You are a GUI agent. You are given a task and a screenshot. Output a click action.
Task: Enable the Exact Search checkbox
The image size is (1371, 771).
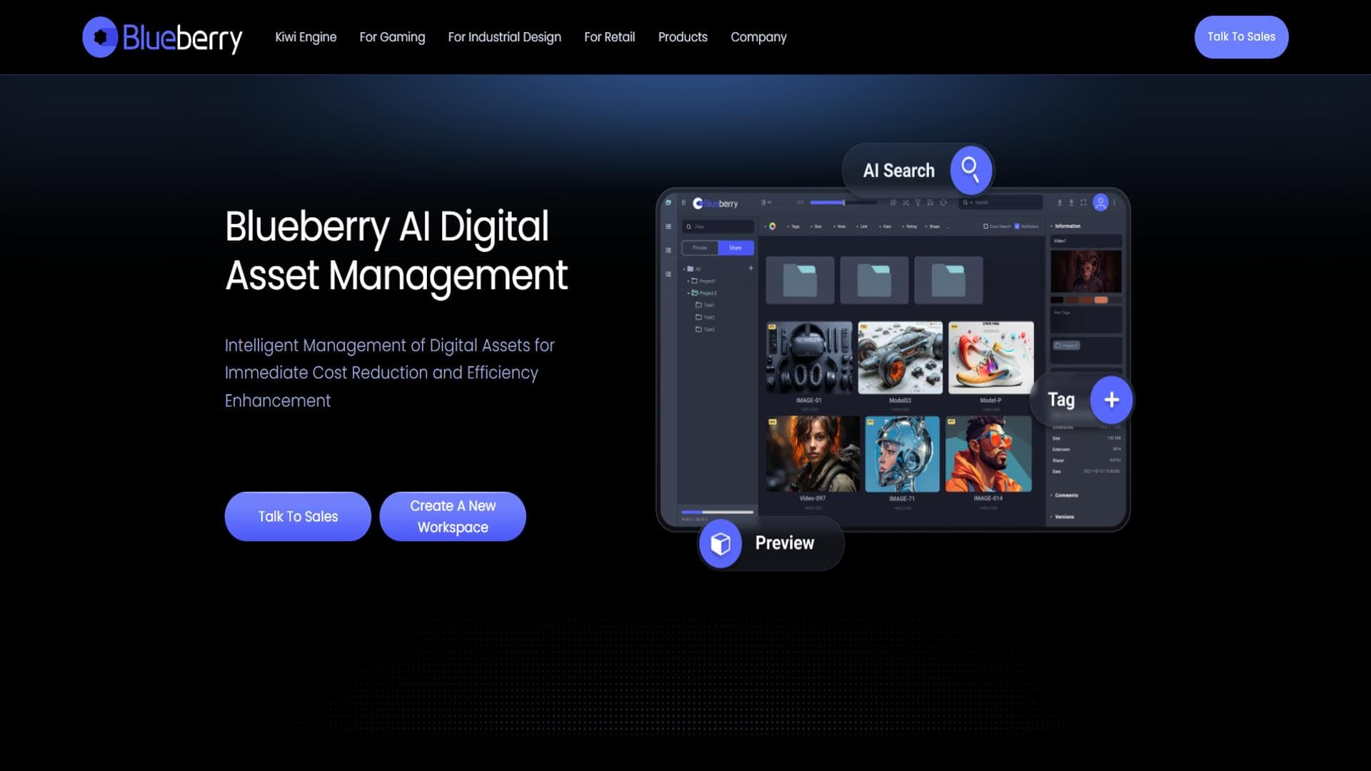coord(986,226)
